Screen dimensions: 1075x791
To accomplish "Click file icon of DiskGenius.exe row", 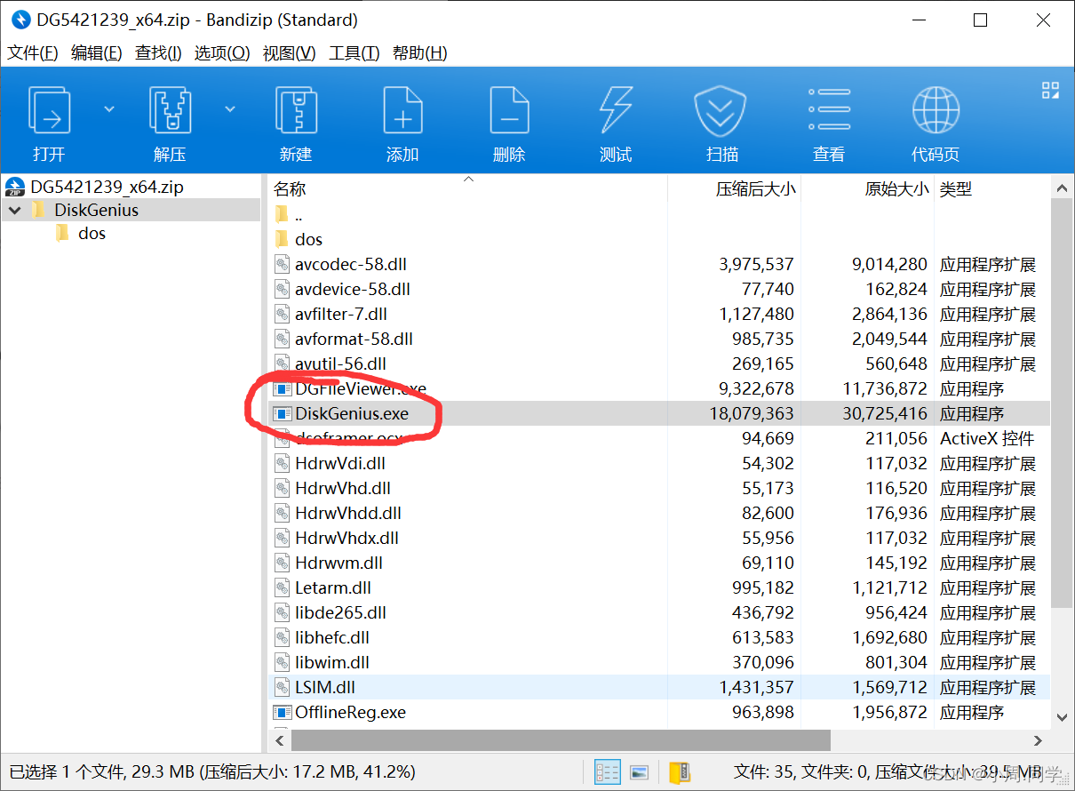I will coord(282,413).
